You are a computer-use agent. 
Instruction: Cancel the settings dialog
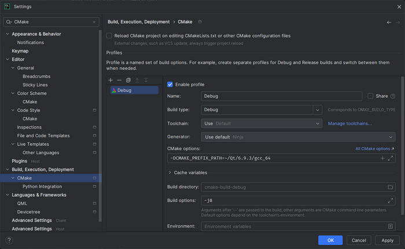(x=359, y=240)
